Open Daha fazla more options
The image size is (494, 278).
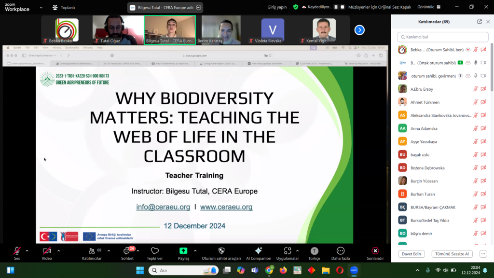(341, 251)
